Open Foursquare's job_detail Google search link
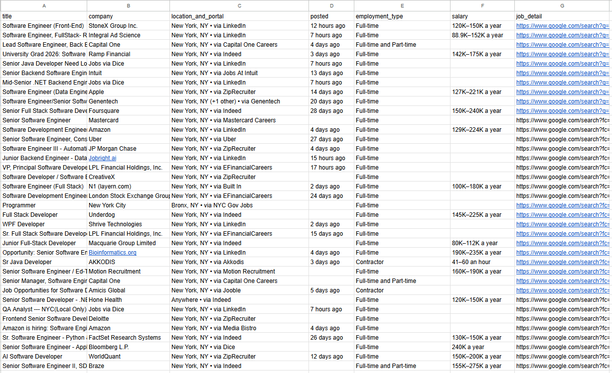This screenshot has height=373, width=612. (562, 111)
